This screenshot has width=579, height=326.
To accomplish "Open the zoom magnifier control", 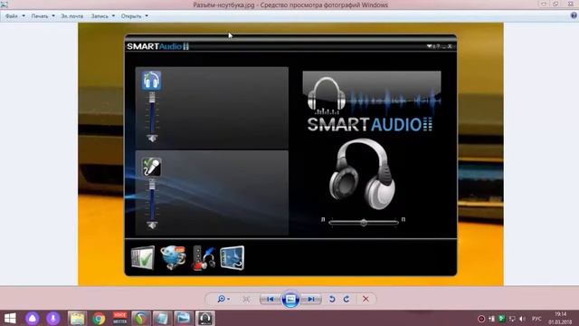I will [223, 299].
